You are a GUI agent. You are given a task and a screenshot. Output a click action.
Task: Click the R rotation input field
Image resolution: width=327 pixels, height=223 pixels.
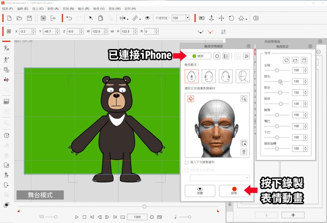tap(149, 31)
